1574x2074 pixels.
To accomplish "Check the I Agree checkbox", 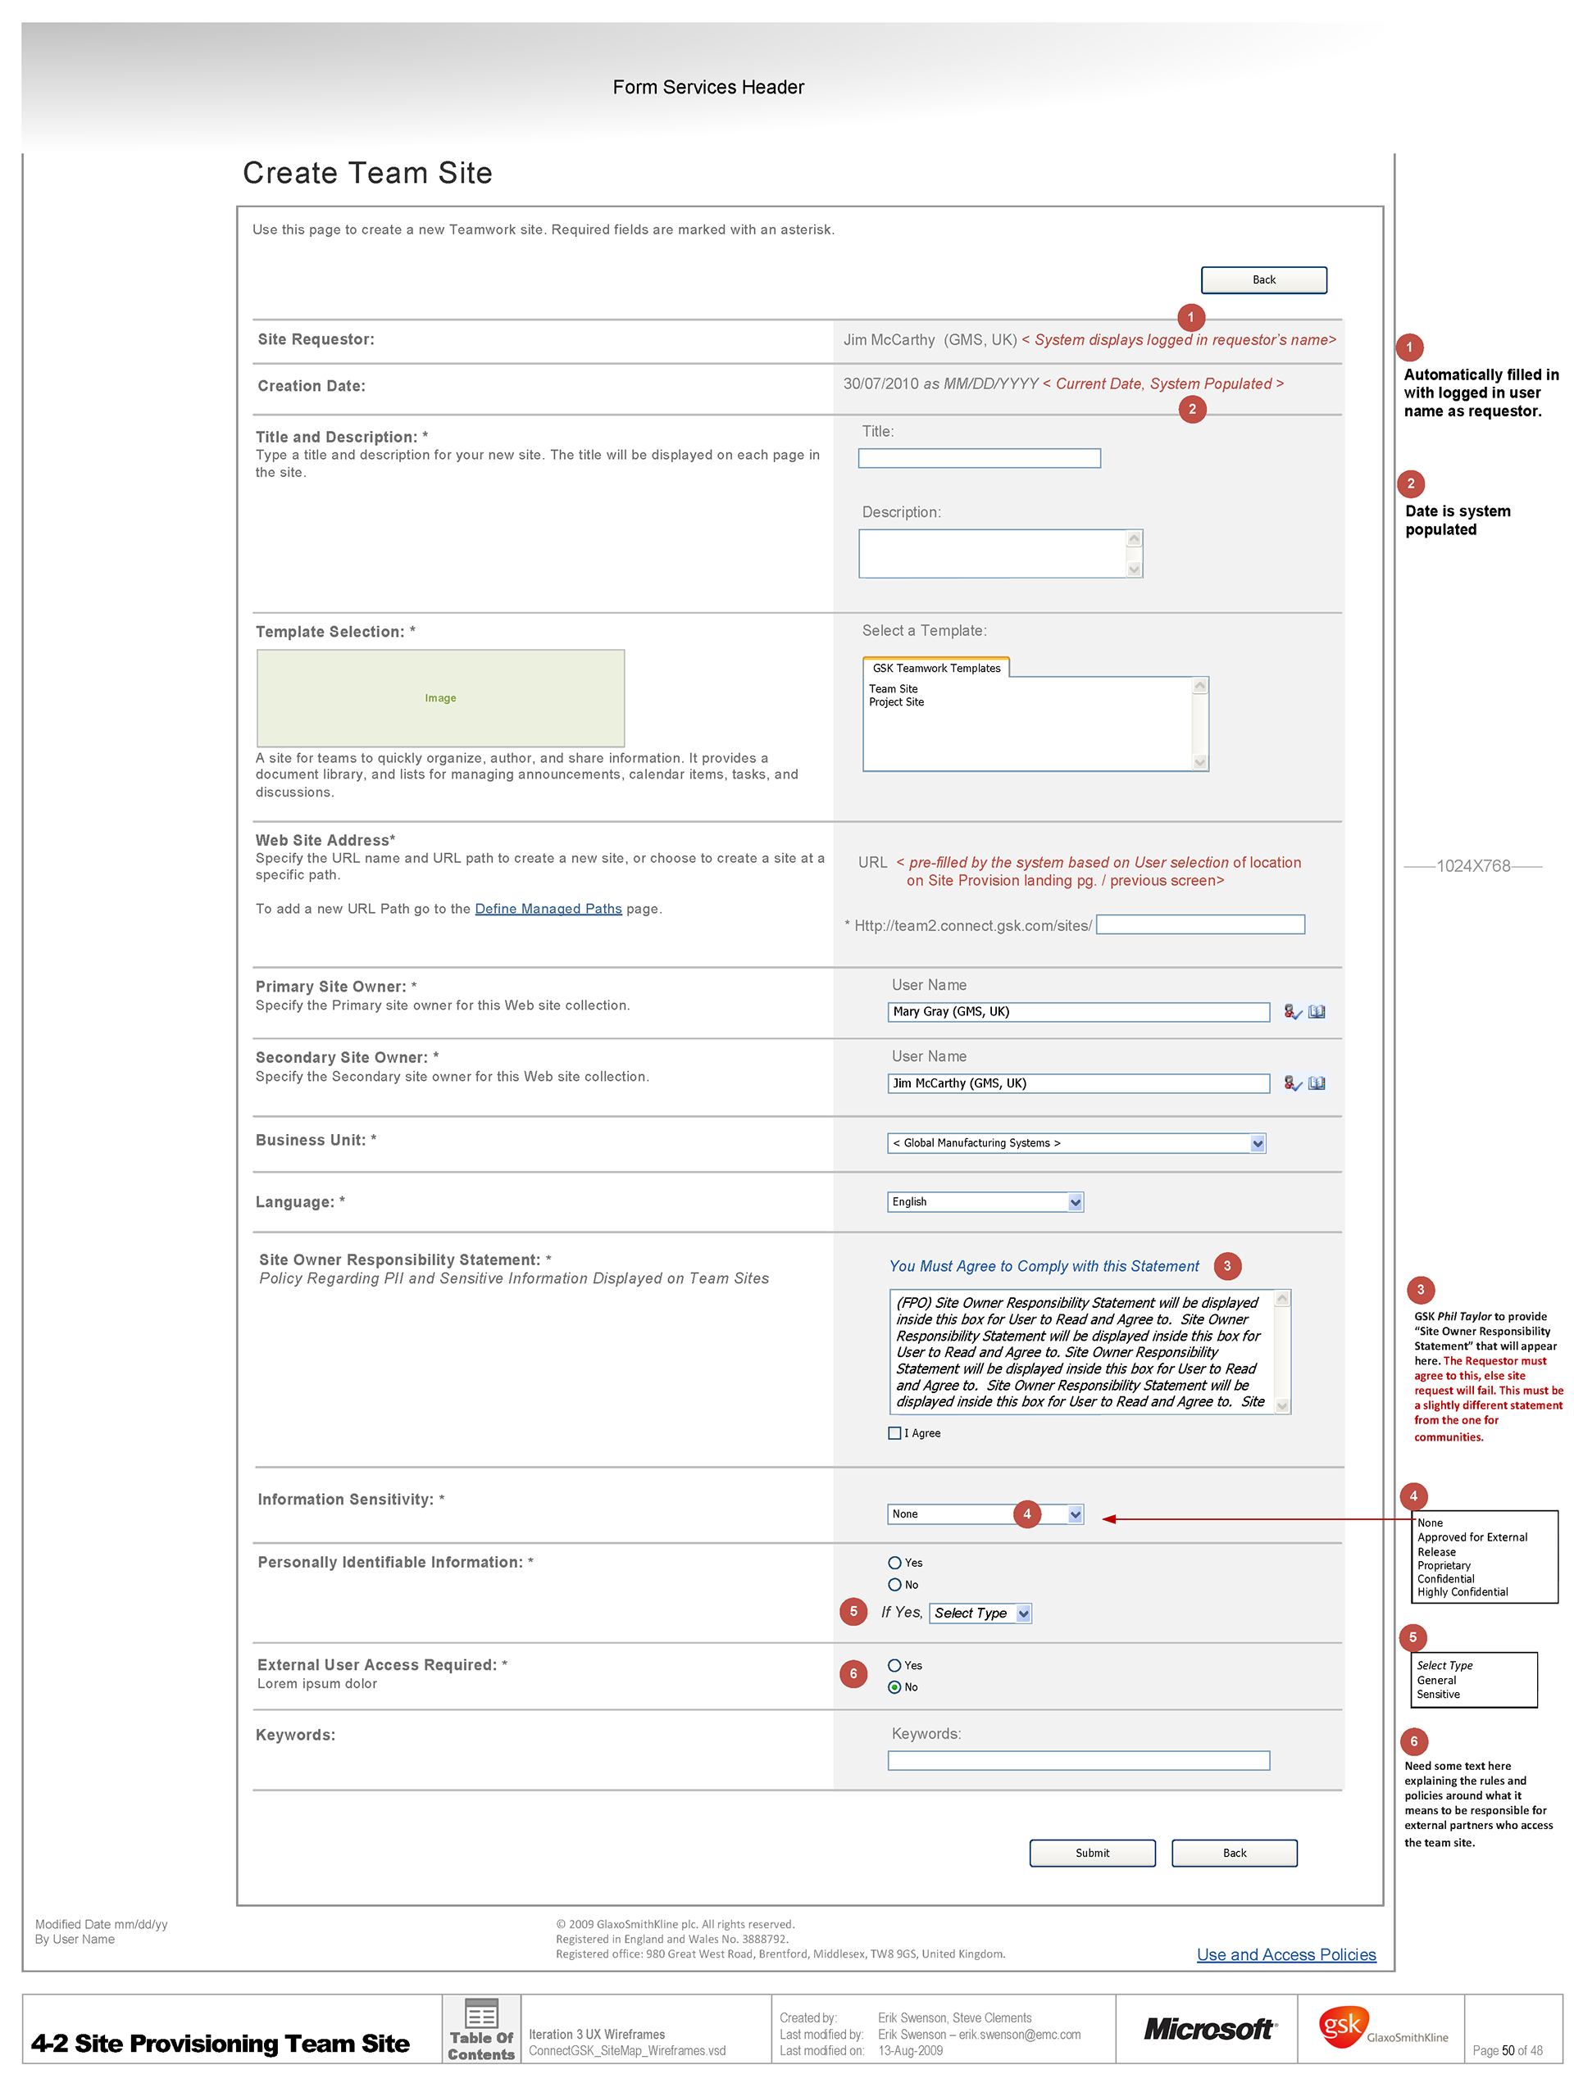I will pyautogui.click(x=895, y=1432).
